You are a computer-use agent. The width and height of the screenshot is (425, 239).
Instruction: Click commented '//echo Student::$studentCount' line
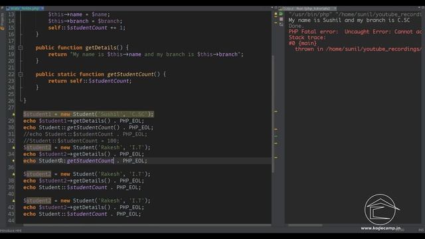(x=85, y=134)
